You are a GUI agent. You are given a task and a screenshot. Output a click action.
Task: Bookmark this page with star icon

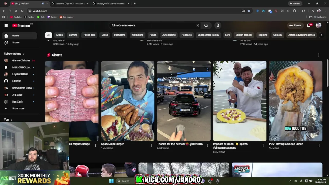[249, 11]
